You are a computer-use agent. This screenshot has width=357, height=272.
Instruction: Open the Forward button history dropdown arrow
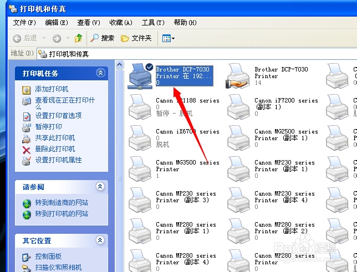tap(68, 38)
